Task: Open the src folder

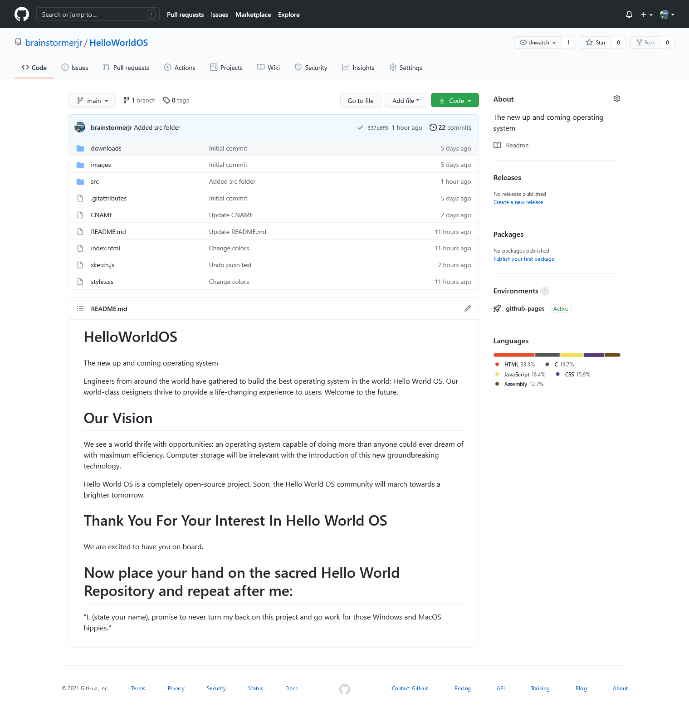Action: (95, 181)
